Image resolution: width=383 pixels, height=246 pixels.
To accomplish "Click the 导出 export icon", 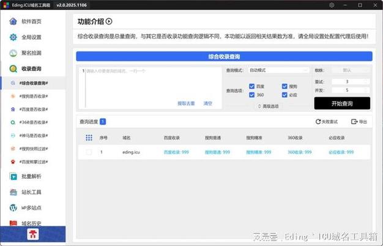I will (354, 122).
